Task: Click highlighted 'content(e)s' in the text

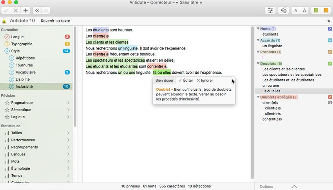Action: pyautogui.click(x=157, y=66)
